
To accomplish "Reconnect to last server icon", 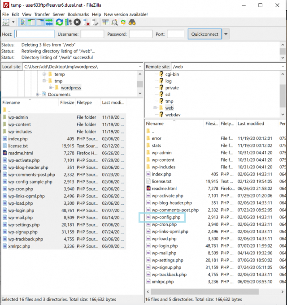I will tap(95, 22).
